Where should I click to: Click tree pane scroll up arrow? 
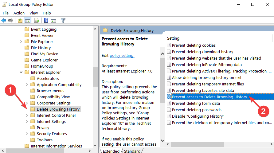(95, 29)
